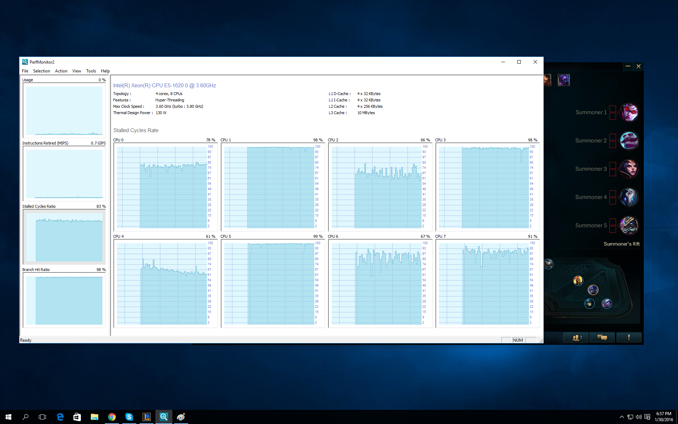Screen dimensions: 678x424
Task: Open the Tools menu
Action: pyautogui.click(x=91, y=71)
